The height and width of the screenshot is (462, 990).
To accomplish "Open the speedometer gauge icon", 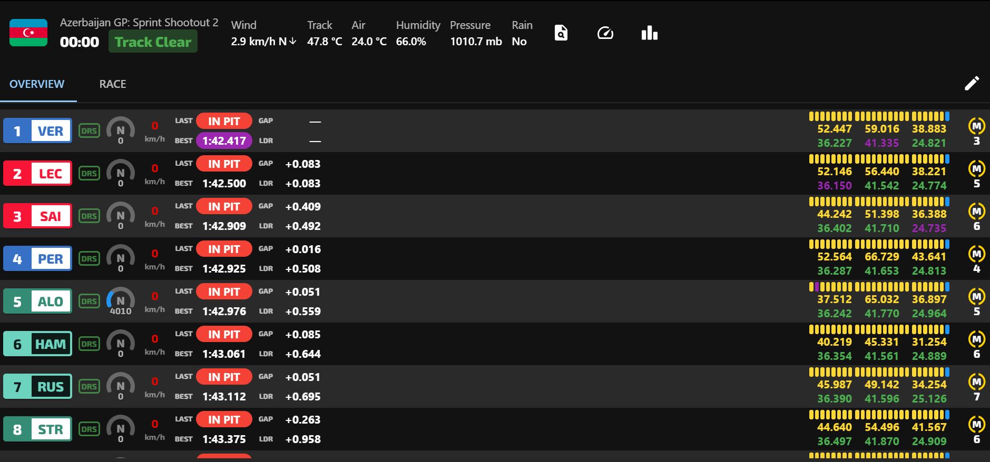I will tap(605, 33).
